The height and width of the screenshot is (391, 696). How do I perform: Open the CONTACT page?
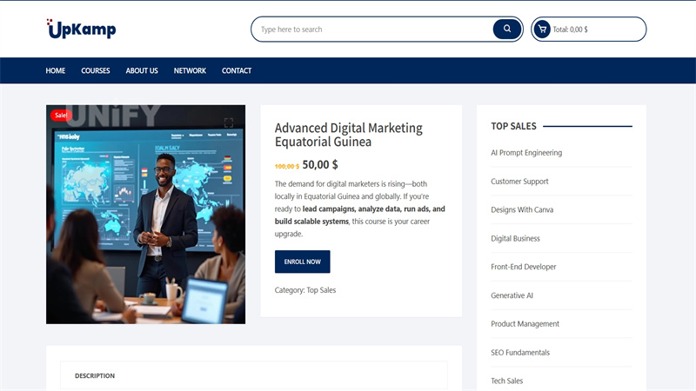237,70
